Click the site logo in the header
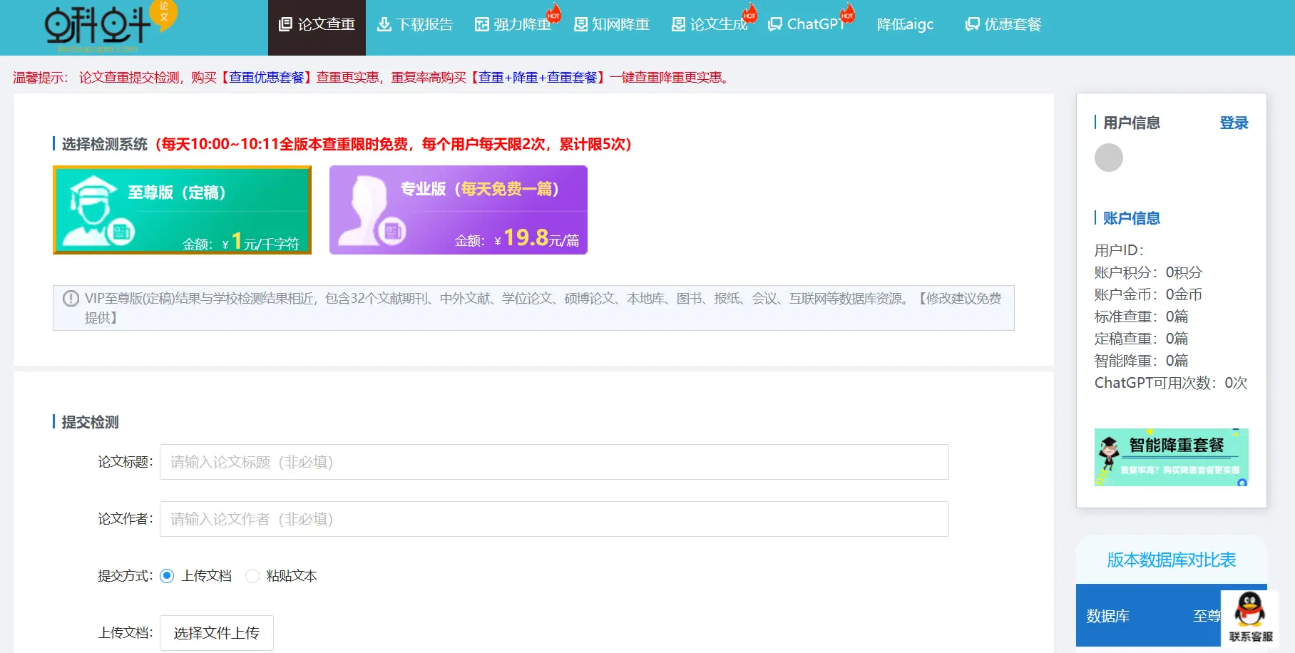Screen dimensions: 1295x653 tap(107, 27)
